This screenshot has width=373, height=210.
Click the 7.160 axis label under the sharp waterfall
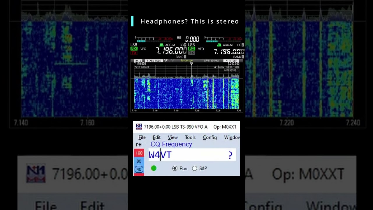[x=155, y=111]
